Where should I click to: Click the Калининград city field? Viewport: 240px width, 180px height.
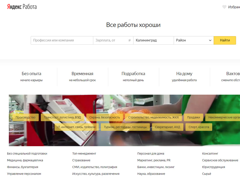tap(153, 40)
